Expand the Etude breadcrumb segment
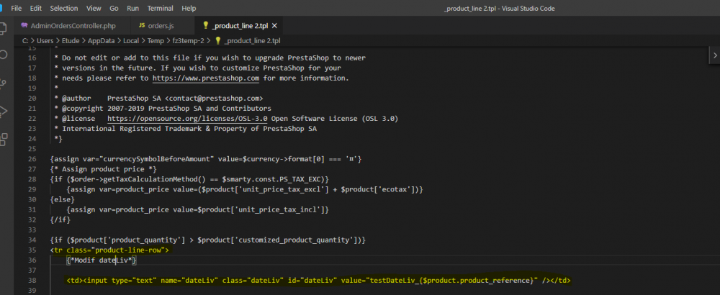 [x=71, y=41]
